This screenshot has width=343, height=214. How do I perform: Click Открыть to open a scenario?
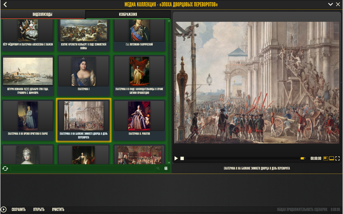[39, 209]
